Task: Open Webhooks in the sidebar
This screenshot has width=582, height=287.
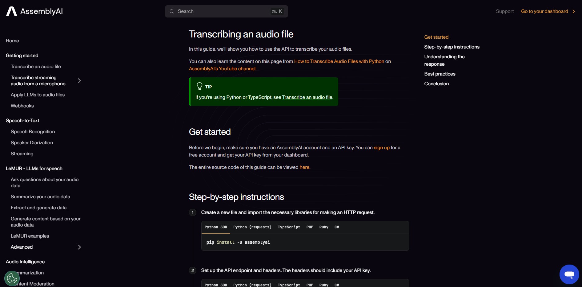Action: 22,106
